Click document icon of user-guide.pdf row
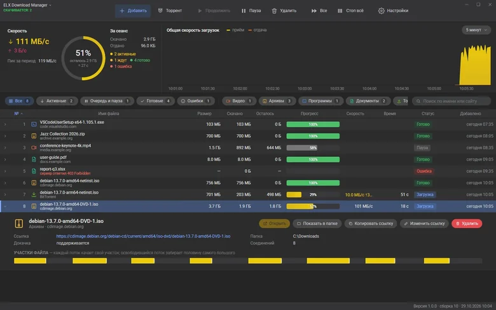 point(34,159)
